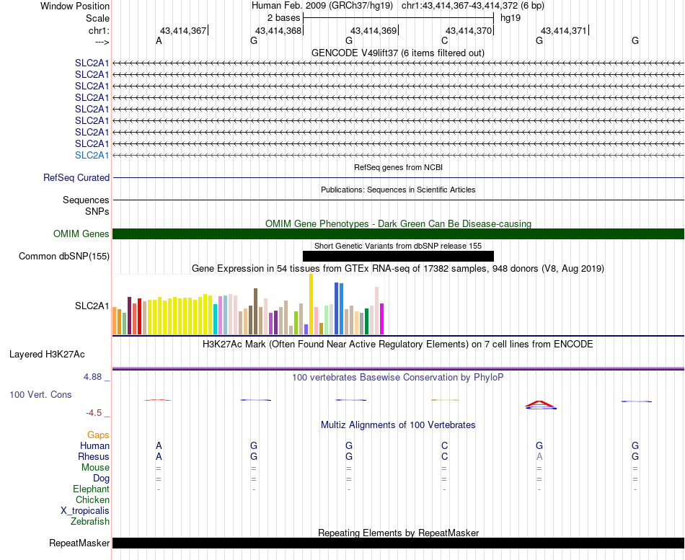Open the RefSeq genes from NCBI title
Viewport: 685px width, 560px height.
(399, 167)
